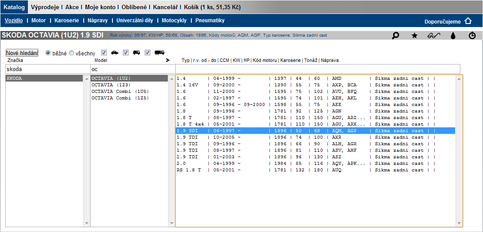483x232 pixels.
Task: Select the 1.9 SDI AQM, AGP row
Action: tap(316, 131)
